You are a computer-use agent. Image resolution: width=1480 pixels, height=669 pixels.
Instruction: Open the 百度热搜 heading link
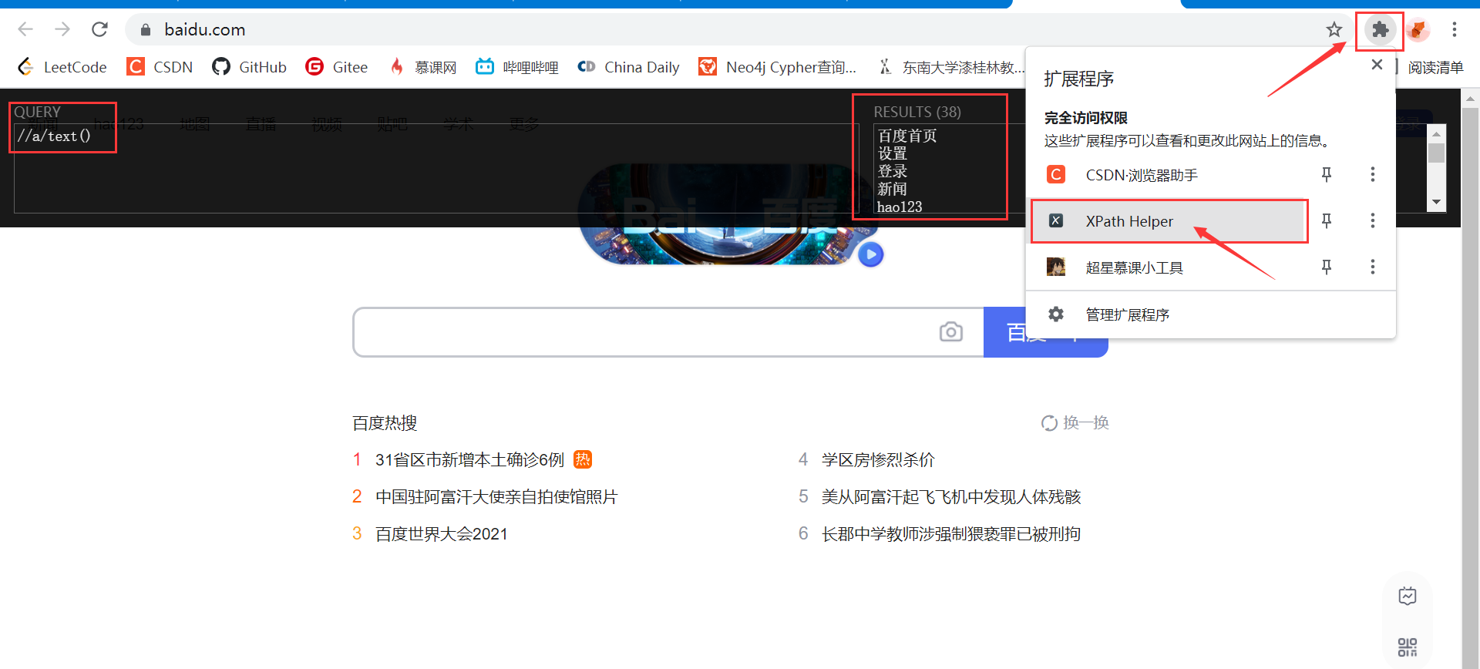(x=385, y=423)
